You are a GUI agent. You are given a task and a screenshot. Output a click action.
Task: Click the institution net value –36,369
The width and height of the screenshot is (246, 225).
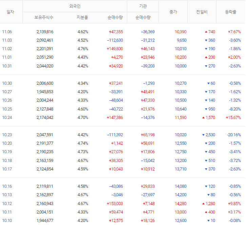coord(148,32)
